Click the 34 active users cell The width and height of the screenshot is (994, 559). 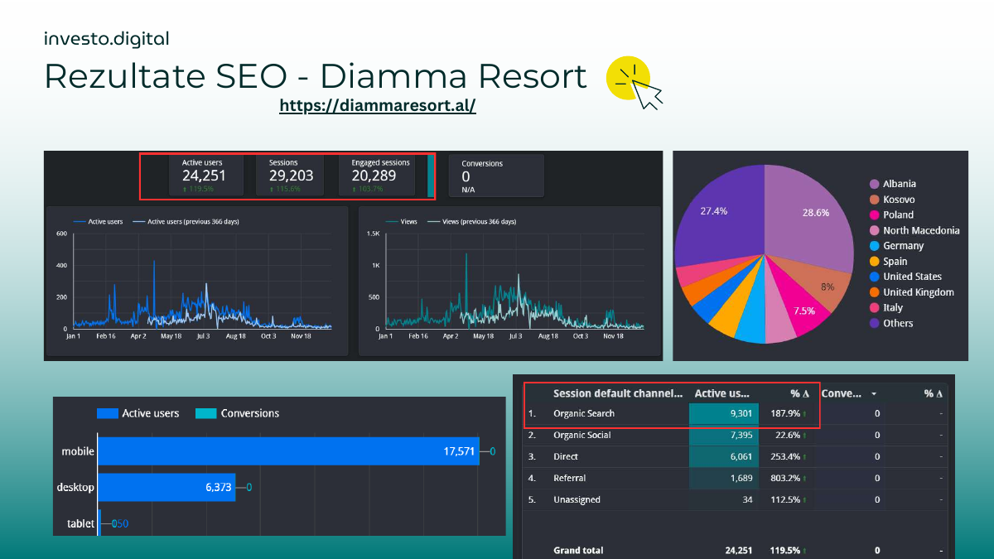click(x=724, y=499)
